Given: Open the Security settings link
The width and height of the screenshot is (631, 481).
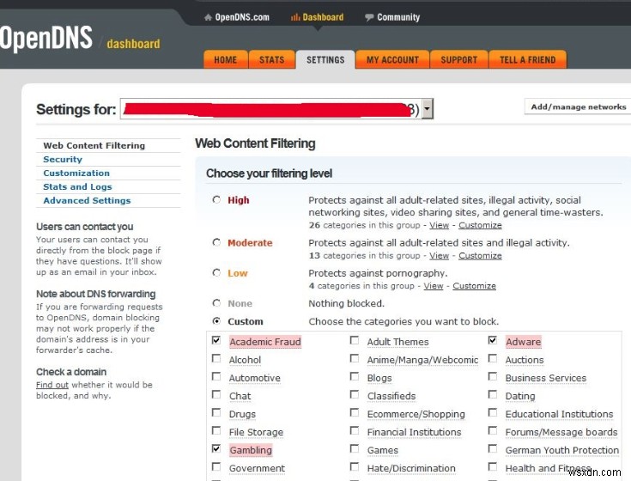Looking at the screenshot, I should (63, 160).
